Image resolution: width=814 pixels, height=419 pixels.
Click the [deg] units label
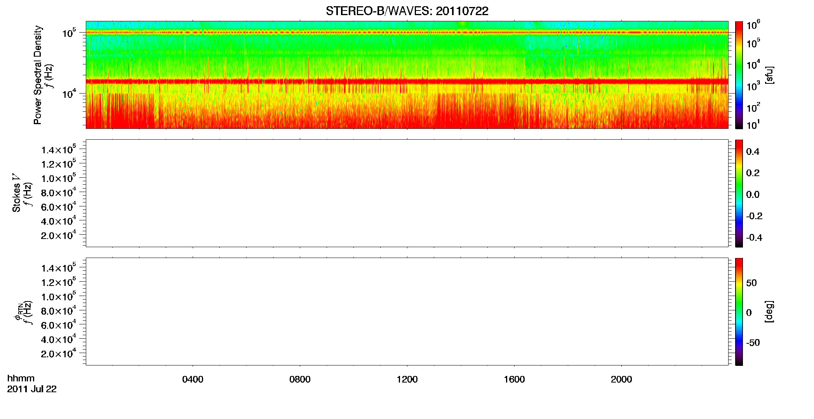(769, 312)
